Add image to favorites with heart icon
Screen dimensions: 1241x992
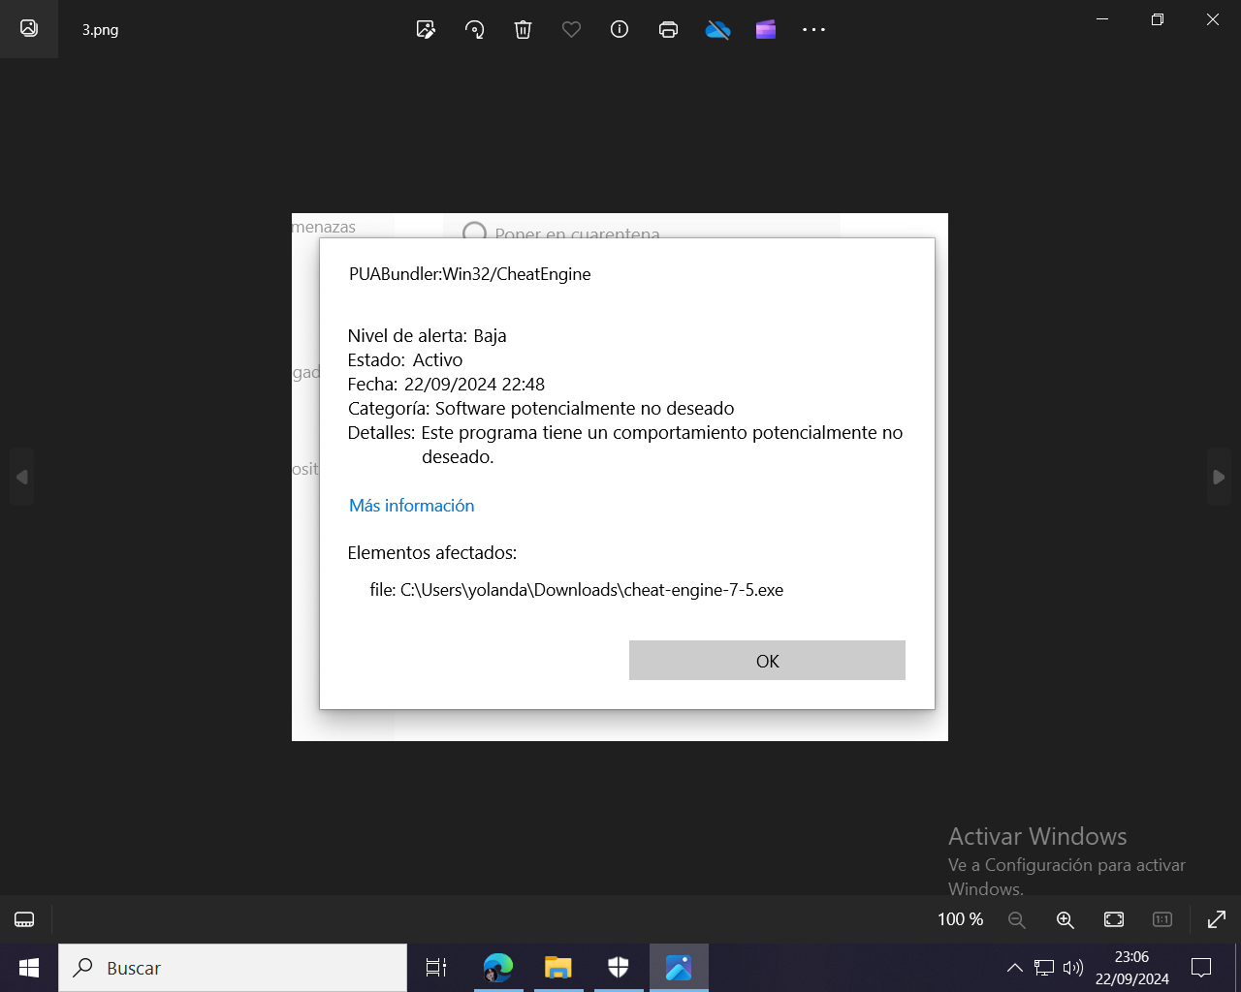point(571,29)
